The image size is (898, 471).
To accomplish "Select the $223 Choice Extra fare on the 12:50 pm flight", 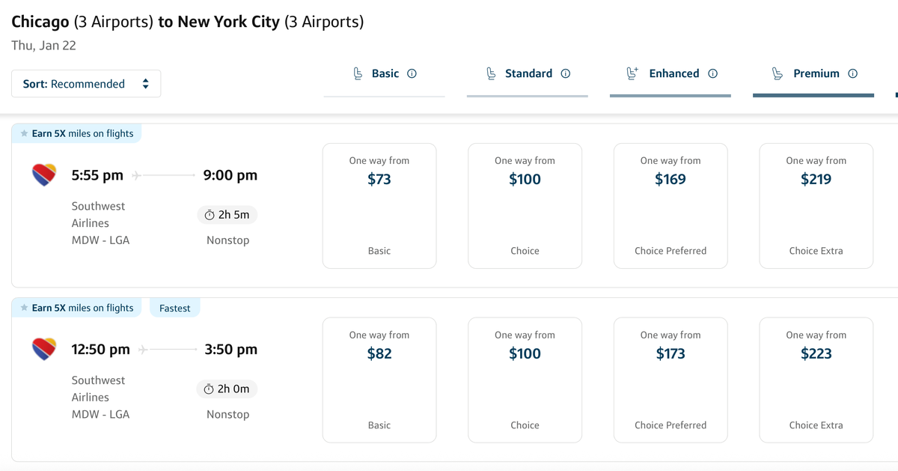I will click(816, 380).
